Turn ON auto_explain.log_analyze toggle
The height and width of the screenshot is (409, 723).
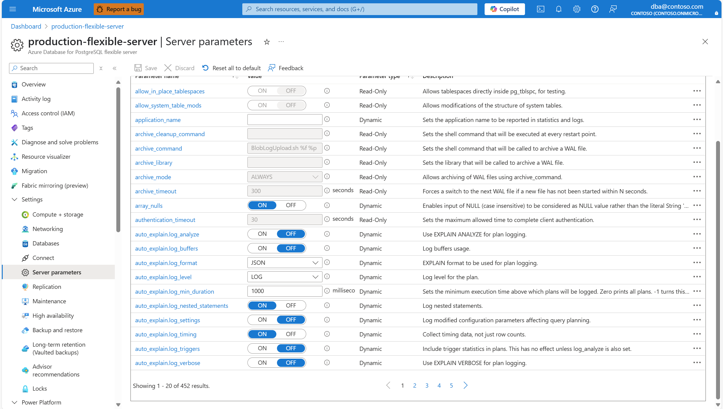pyautogui.click(x=262, y=234)
